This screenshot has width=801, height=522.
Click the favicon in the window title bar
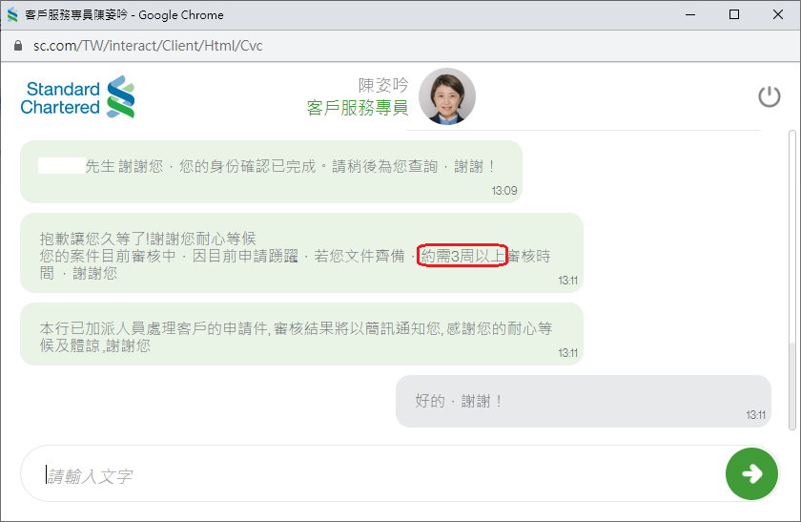pyautogui.click(x=12, y=15)
